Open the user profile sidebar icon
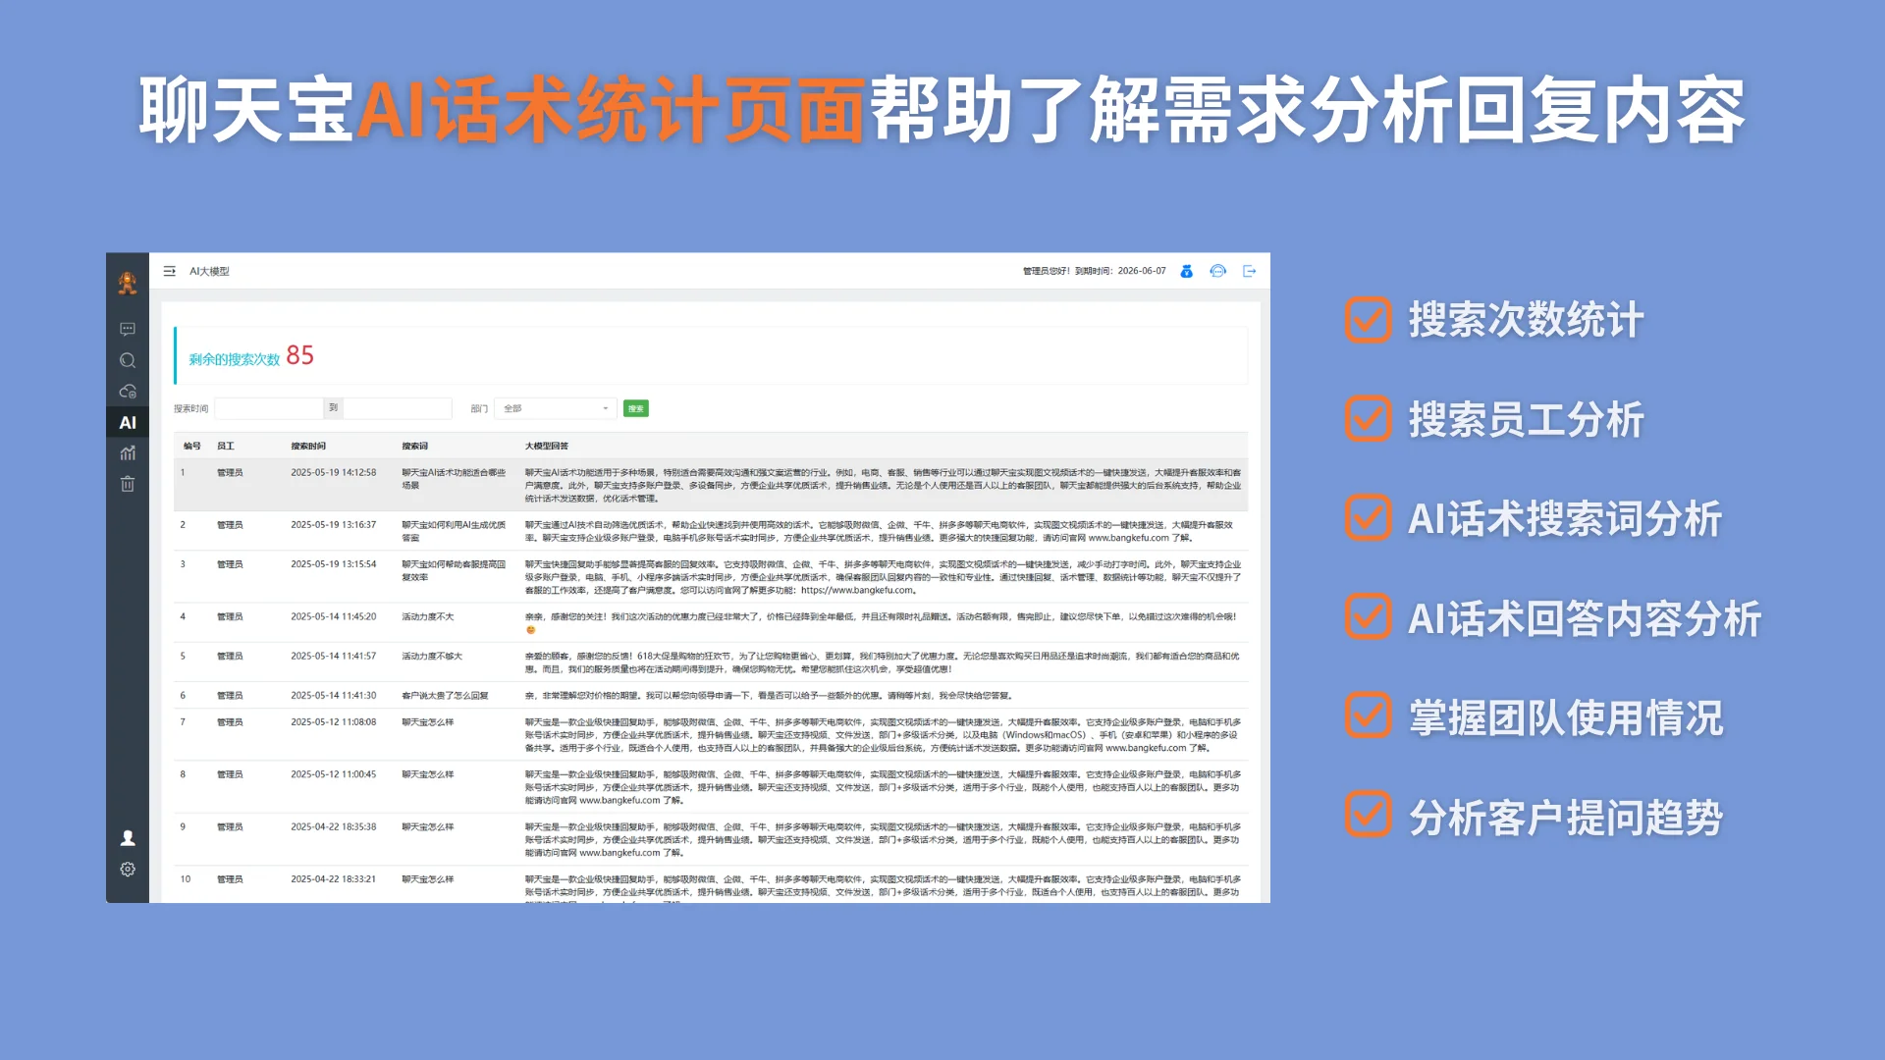Screen dimensions: 1885x1060 pos(128,838)
